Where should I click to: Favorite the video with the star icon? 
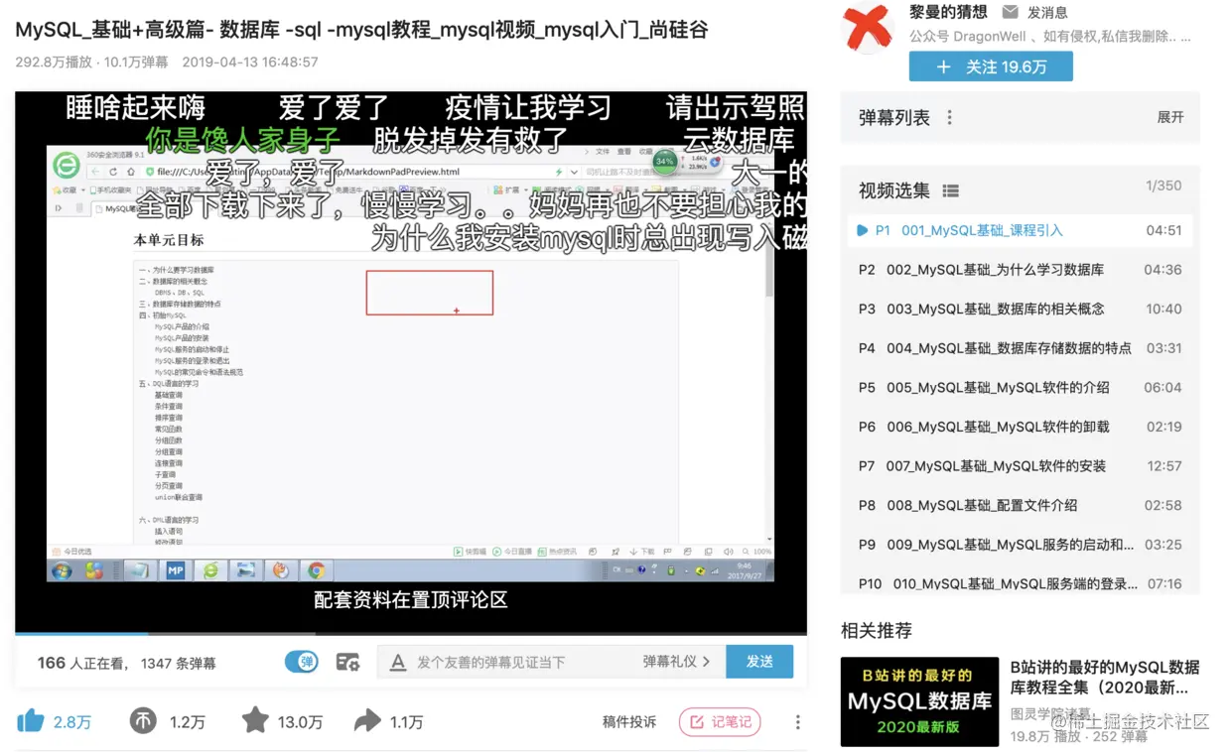(x=255, y=720)
